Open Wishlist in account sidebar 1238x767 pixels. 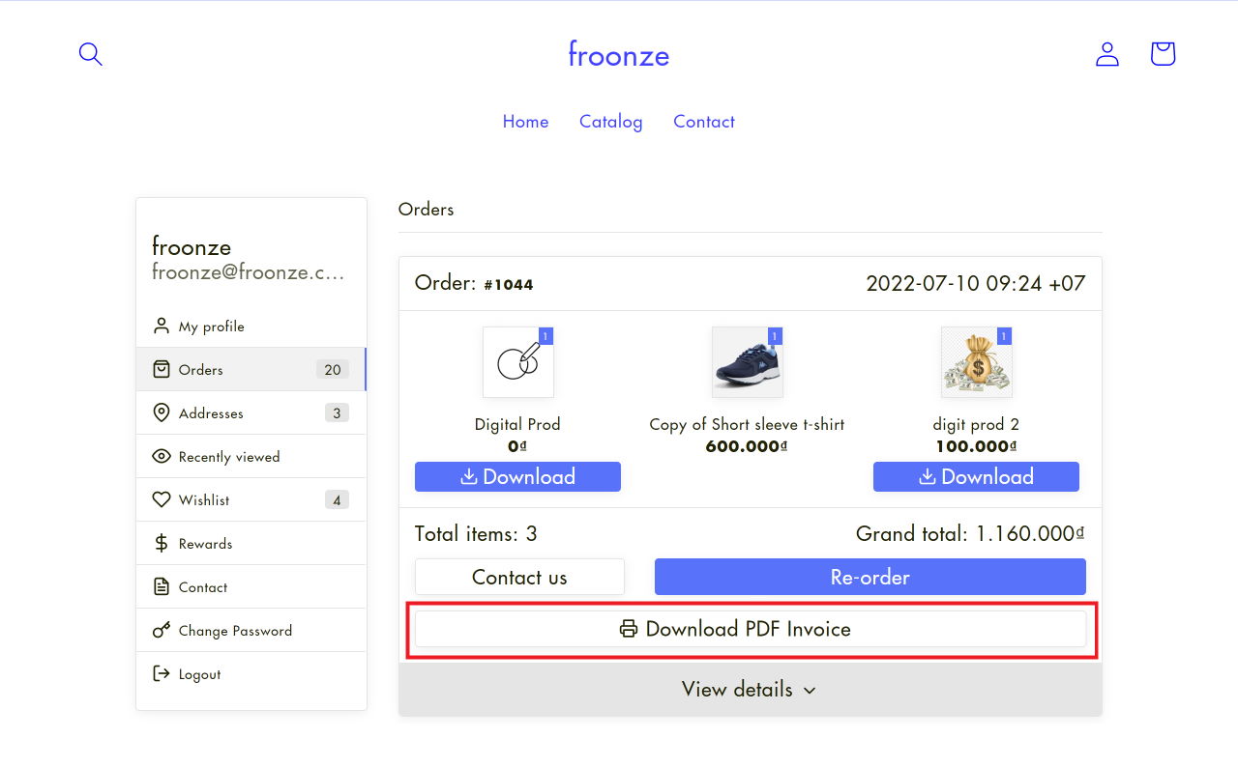pos(251,499)
